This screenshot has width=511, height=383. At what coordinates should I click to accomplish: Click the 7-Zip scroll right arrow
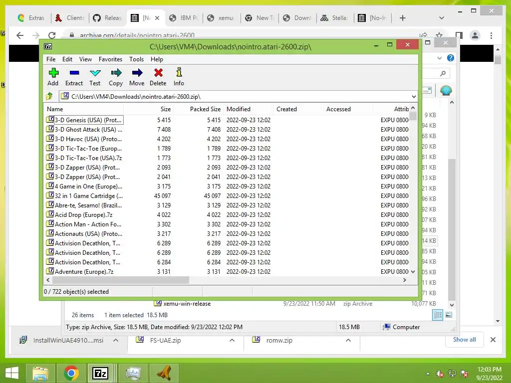[x=404, y=280]
